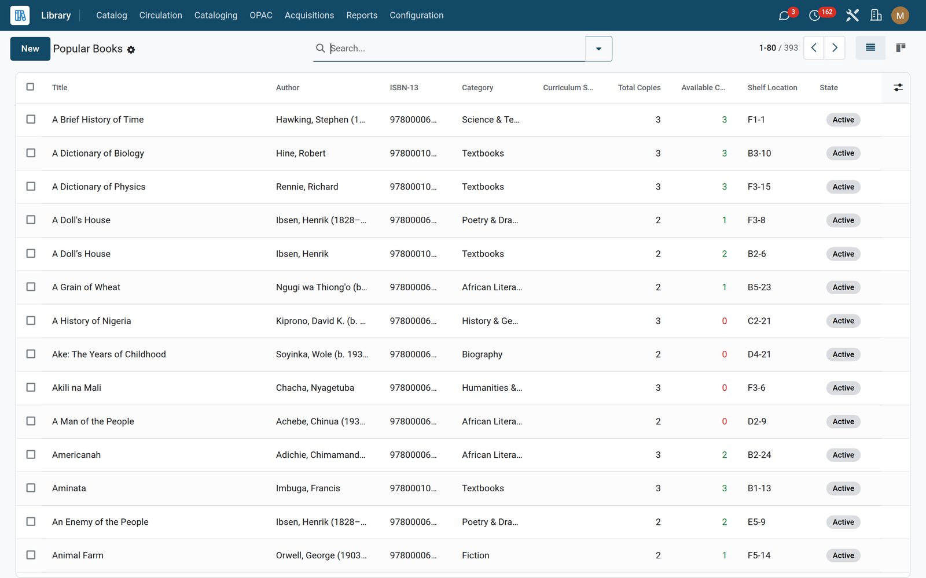This screenshot has height=578, width=926.
Task: Select the A Brief History of Time row checkbox
Action: point(31,119)
